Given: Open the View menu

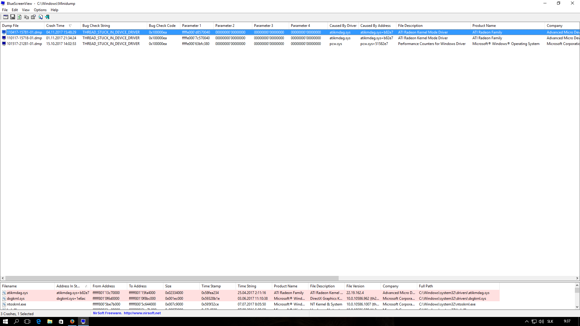Looking at the screenshot, I should pyautogui.click(x=26, y=10).
